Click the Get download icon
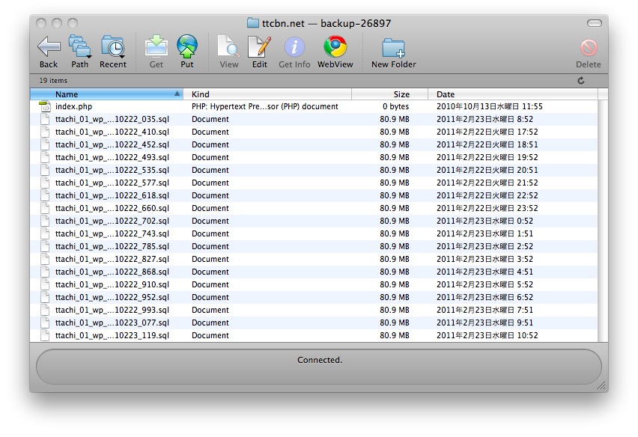This screenshot has width=638, height=437. (157, 48)
